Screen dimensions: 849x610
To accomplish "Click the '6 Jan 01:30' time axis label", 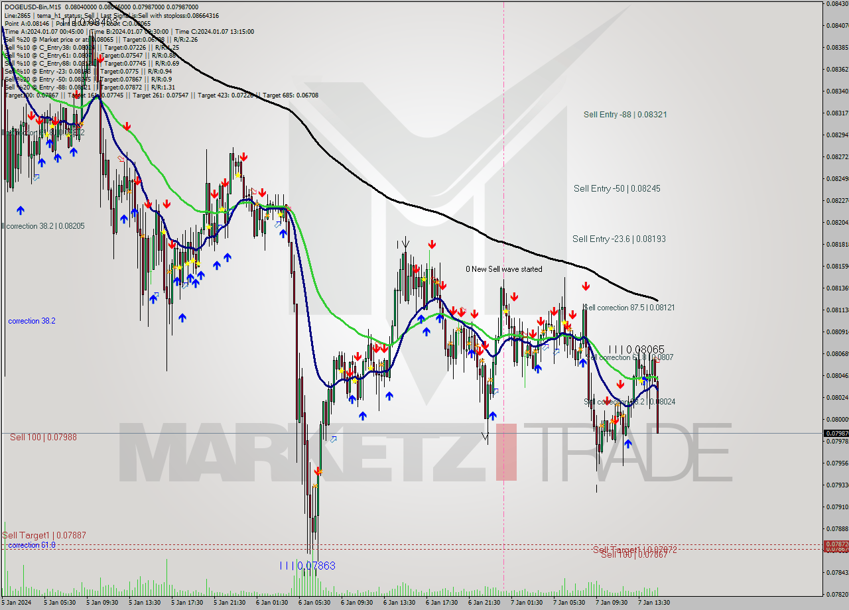I will pyautogui.click(x=272, y=603).
